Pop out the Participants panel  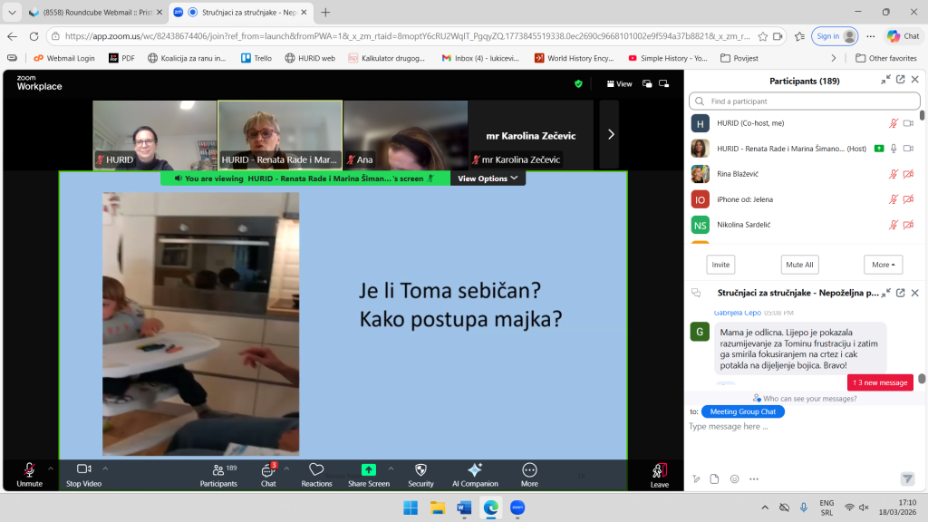click(900, 80)
